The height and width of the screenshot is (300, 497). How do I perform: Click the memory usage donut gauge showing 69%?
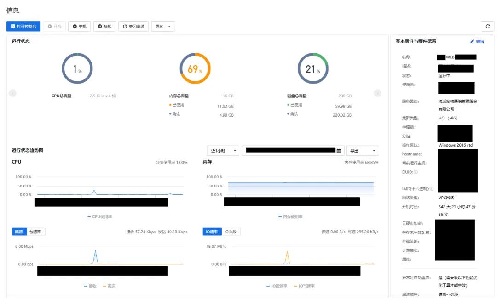[195, 69]
